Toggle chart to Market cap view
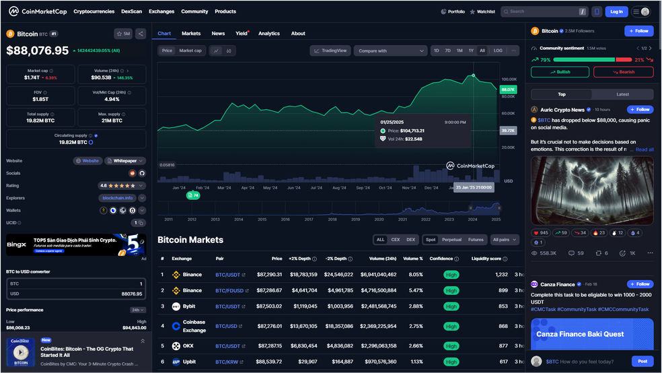Image resolution: width=662 pixels, height=373 pixels. (190, 50)
